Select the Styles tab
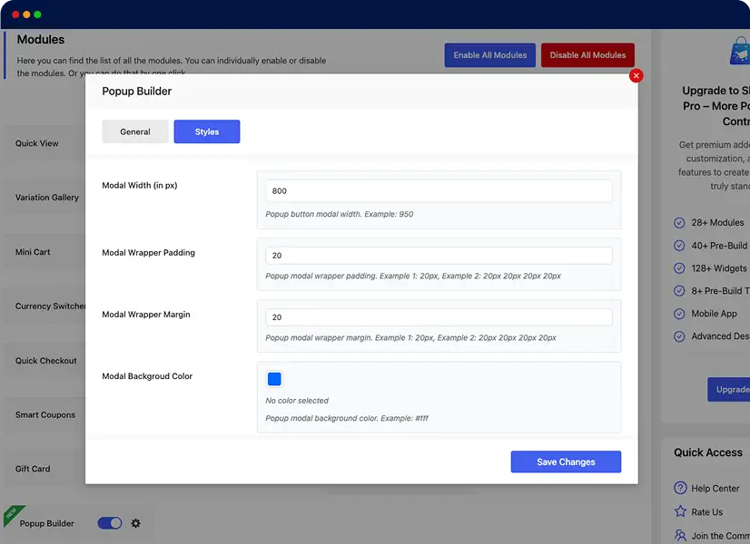 (x=207, y=131)
